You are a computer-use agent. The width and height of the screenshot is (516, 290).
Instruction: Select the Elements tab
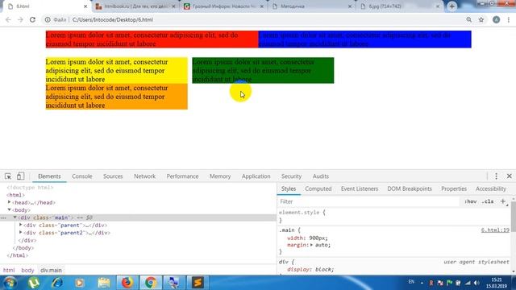click(49, 176)
